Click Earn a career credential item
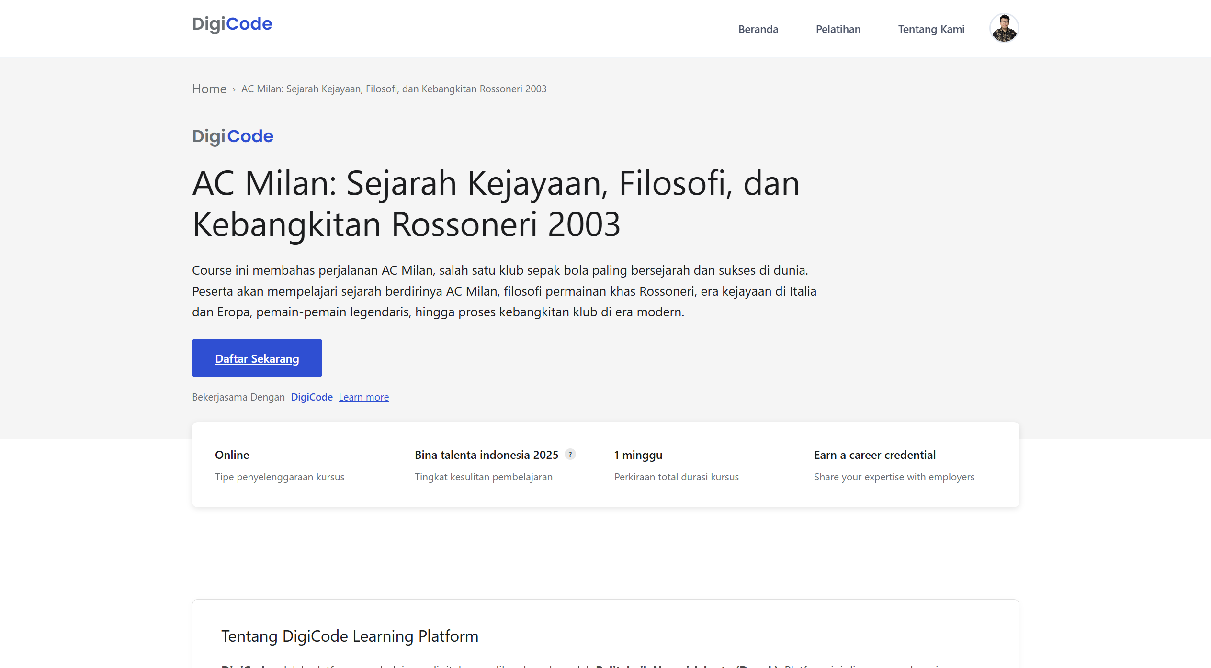 [874, 455]
